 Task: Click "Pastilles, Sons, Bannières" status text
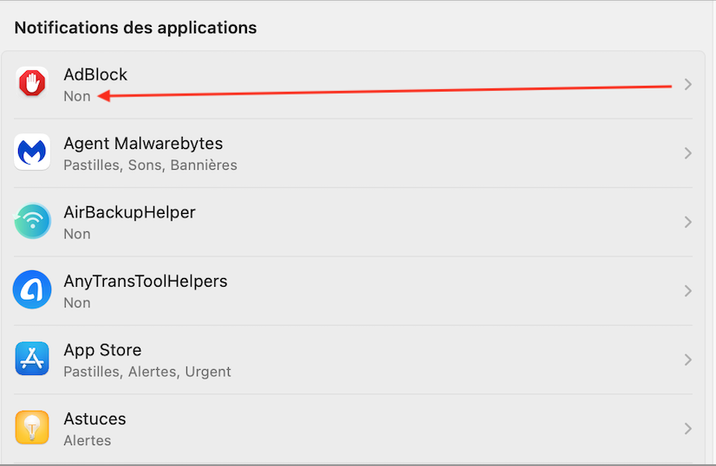tap(150, 165)
